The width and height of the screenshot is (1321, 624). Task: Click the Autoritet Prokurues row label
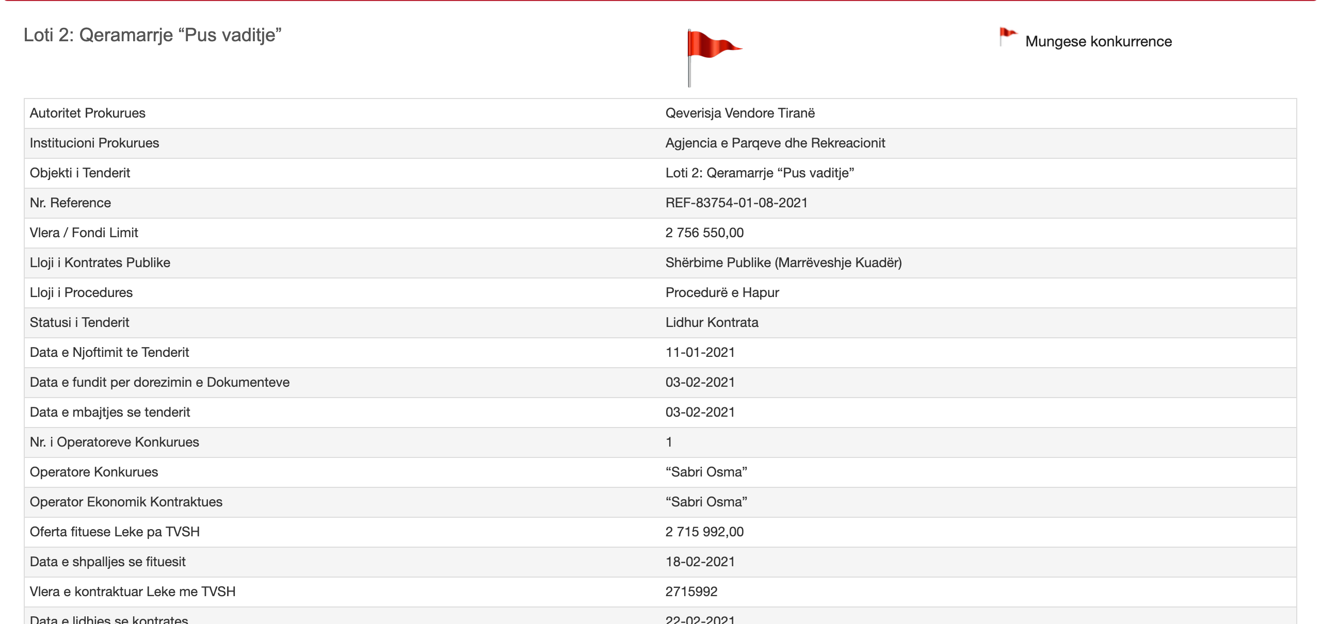pyautogui.click(x=87, y=113)
